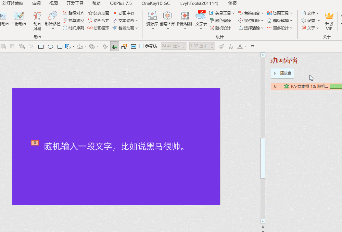
Task: Open 时间序列 time sequence
Action: pos(73,28)
